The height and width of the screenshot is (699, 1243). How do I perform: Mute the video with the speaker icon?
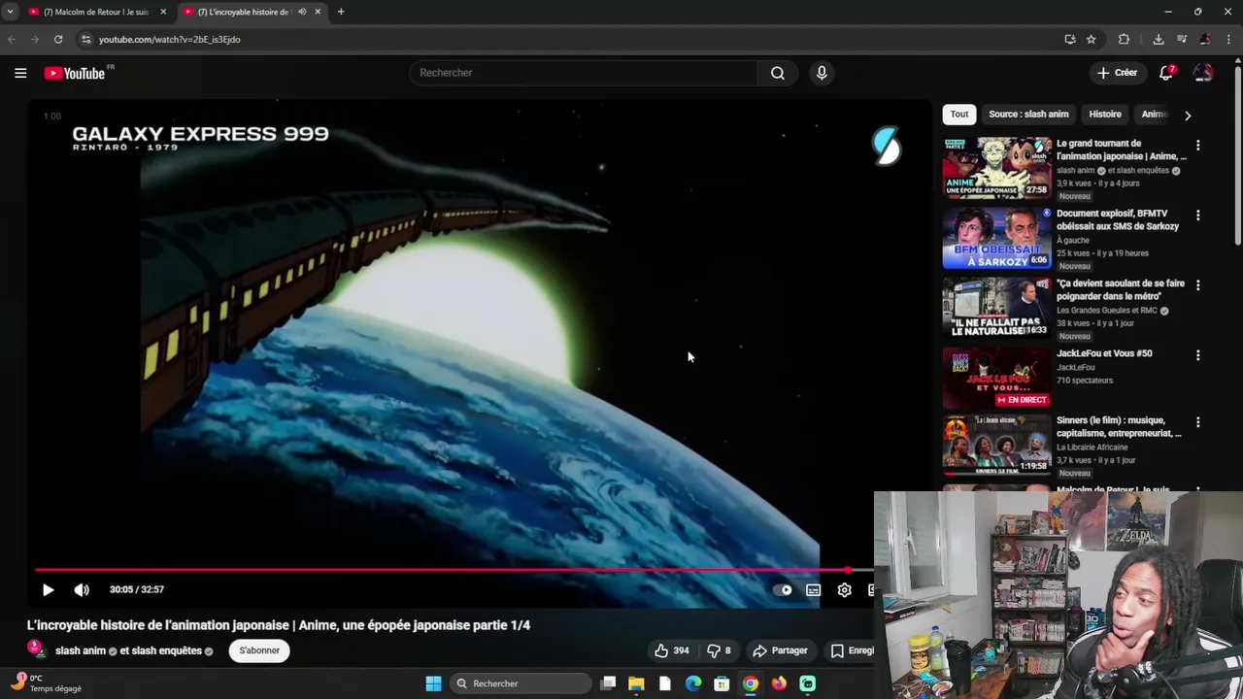pyautogui.click(x=82, y=589)
